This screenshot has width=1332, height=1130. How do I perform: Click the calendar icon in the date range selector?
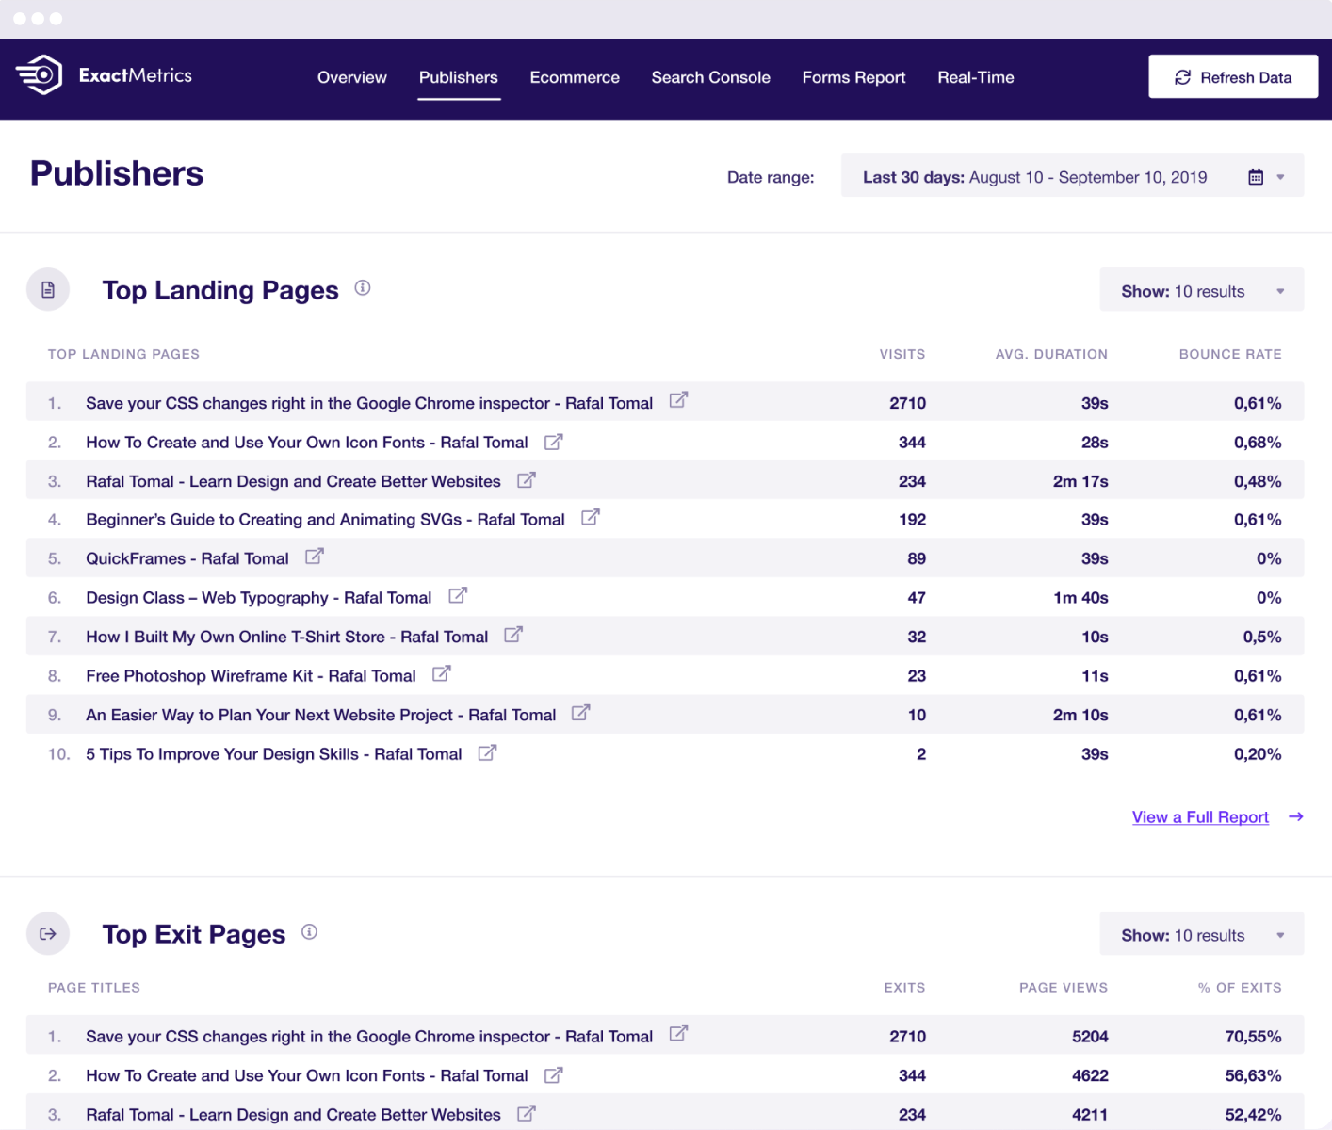(1256, 176)
